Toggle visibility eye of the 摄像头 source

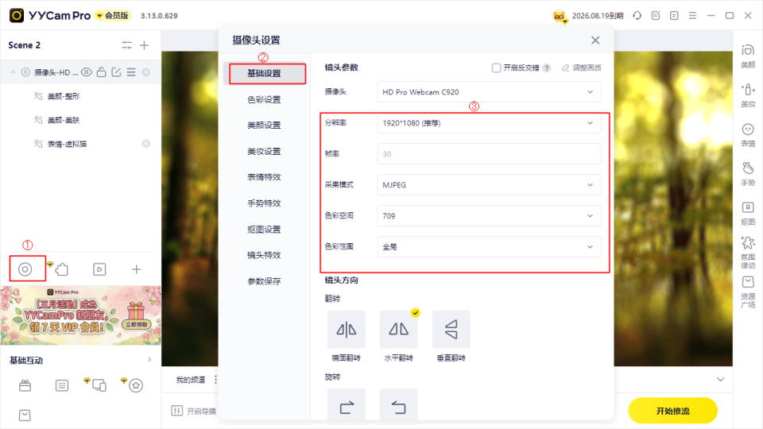pyautogui.click(x=87, y=72)
